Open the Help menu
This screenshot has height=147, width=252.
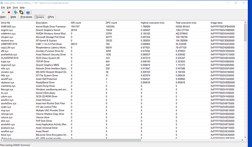point(22,8)
